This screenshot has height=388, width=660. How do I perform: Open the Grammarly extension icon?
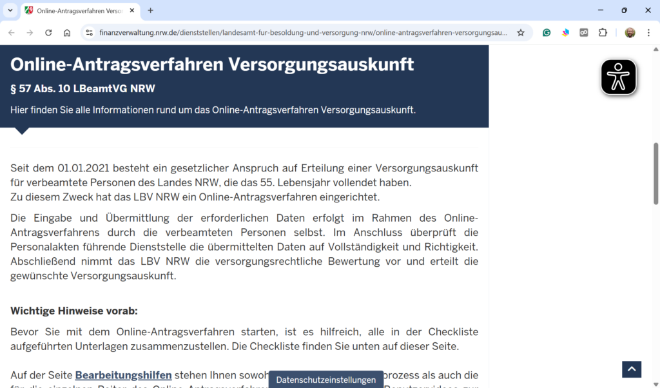[x=547, y=33]
